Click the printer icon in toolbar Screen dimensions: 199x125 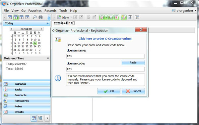pos(40,17)
